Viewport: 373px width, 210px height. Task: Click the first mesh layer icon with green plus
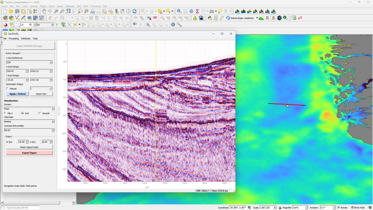tap(237, 11)
